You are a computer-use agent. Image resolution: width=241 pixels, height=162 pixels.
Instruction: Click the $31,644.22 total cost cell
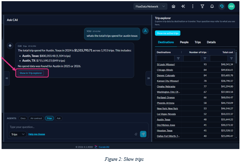(x=227, y=120)
